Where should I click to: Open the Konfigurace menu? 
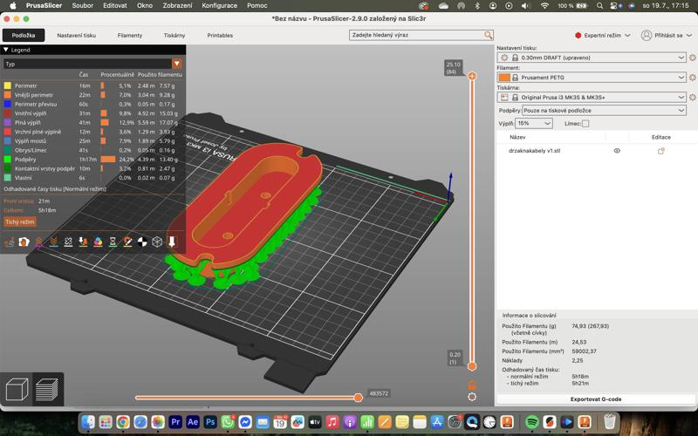[x=219, y=5]
